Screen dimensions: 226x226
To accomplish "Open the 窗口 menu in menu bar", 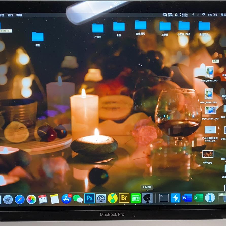I will pyautogui.click(x=10, y=15).
